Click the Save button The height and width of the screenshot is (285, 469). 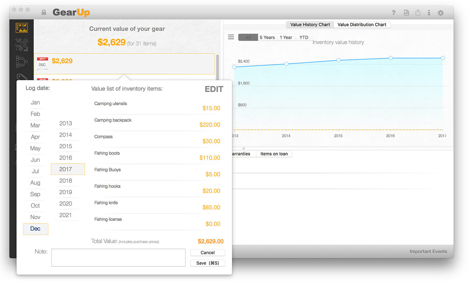(207, 263)
